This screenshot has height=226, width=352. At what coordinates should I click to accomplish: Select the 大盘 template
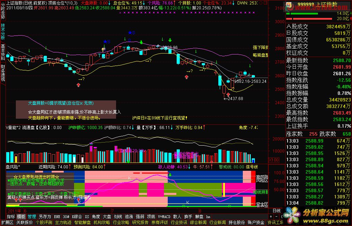coord(107,217)
